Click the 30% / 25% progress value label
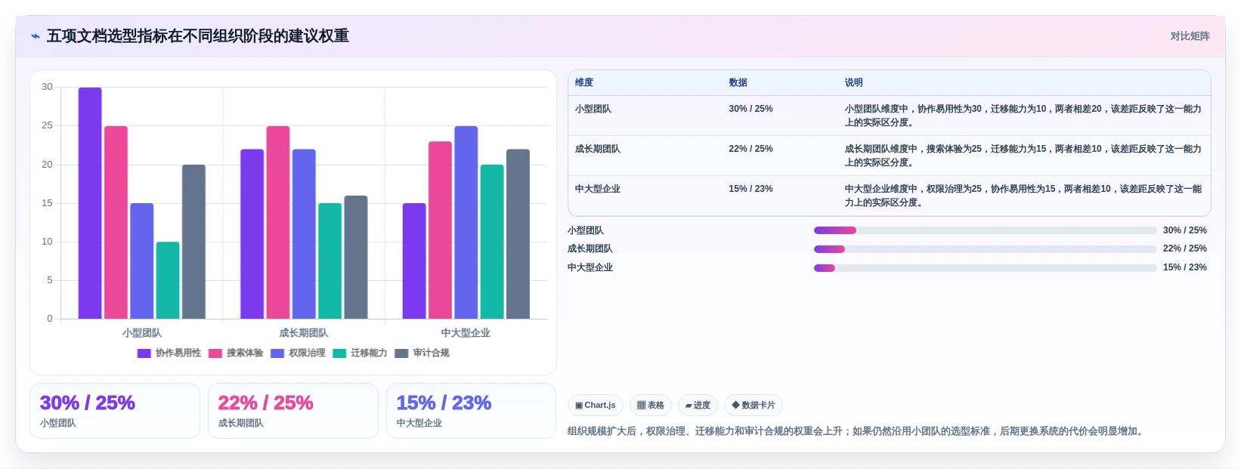This screenshot has width=1241, height=469. [x=1185, y=230]
